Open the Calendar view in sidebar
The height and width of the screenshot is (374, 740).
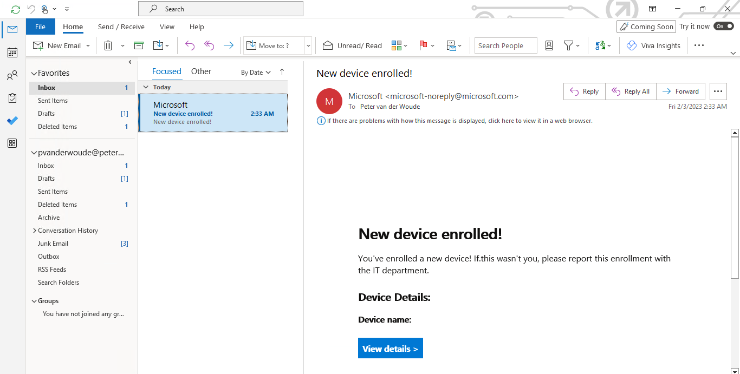pyautogui.click(x=12, y=53)
